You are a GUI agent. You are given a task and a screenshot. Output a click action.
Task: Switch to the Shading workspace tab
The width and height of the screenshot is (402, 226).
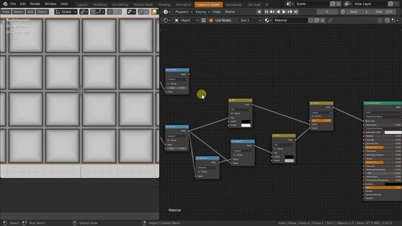pos(165,4)
